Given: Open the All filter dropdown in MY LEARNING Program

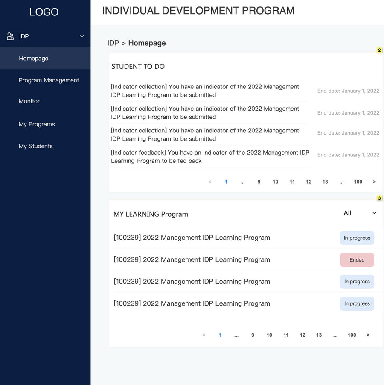Looking at the screenshot, I should pyautogui.click(x=347, y=213).
